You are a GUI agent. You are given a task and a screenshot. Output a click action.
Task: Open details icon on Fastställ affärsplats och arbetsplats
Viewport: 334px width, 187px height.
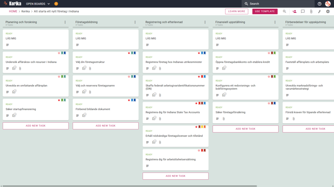click(x=287, y=69)
